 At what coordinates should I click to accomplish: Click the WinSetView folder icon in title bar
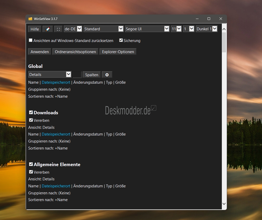(30, 19)
